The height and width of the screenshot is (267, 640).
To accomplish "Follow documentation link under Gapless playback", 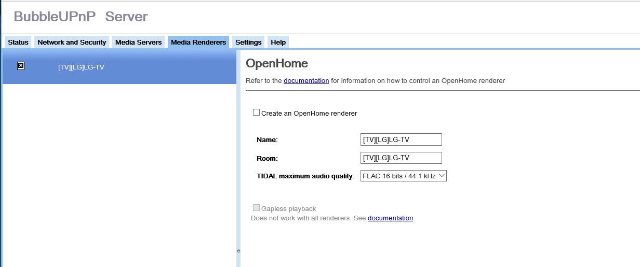I will 390,218.
